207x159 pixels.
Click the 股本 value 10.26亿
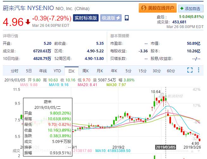coord(193,51)
